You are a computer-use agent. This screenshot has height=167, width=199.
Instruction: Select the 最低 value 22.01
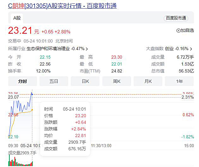pyautogui.click(x=117, y=64)
